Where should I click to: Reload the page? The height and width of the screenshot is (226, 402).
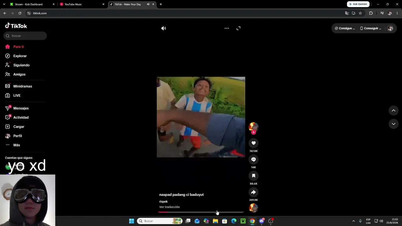20,13
